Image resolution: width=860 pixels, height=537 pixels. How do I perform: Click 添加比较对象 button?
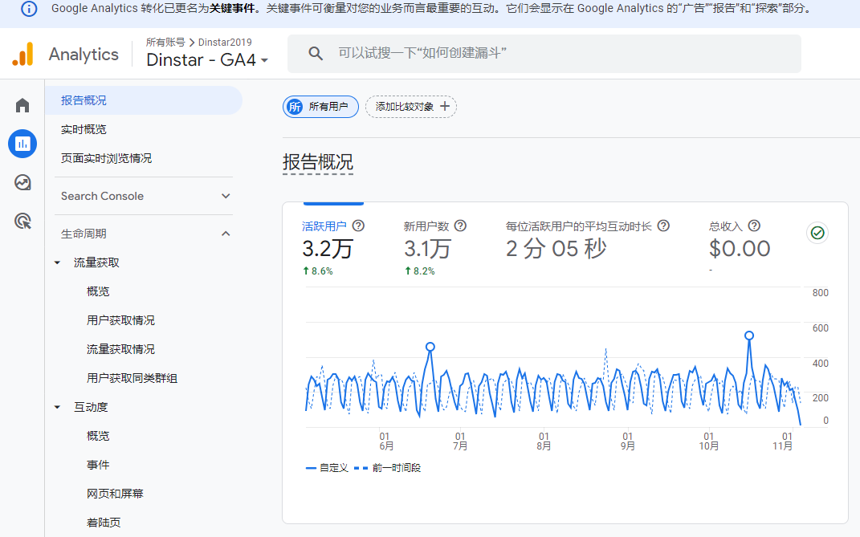pos(411,107)
